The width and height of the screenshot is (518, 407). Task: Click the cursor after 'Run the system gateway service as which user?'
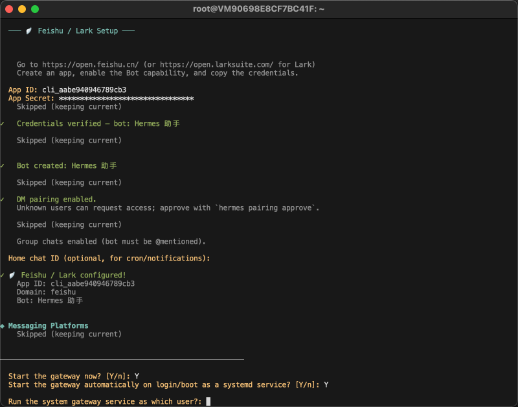pyautogui.click(x=208, y=402)
